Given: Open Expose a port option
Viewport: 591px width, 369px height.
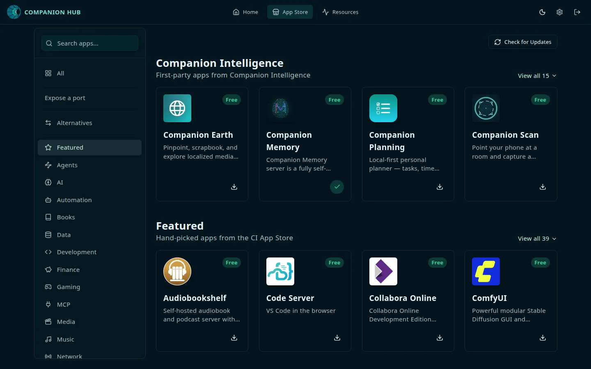Looking at the screenshot, I should (x=89, y=98).
